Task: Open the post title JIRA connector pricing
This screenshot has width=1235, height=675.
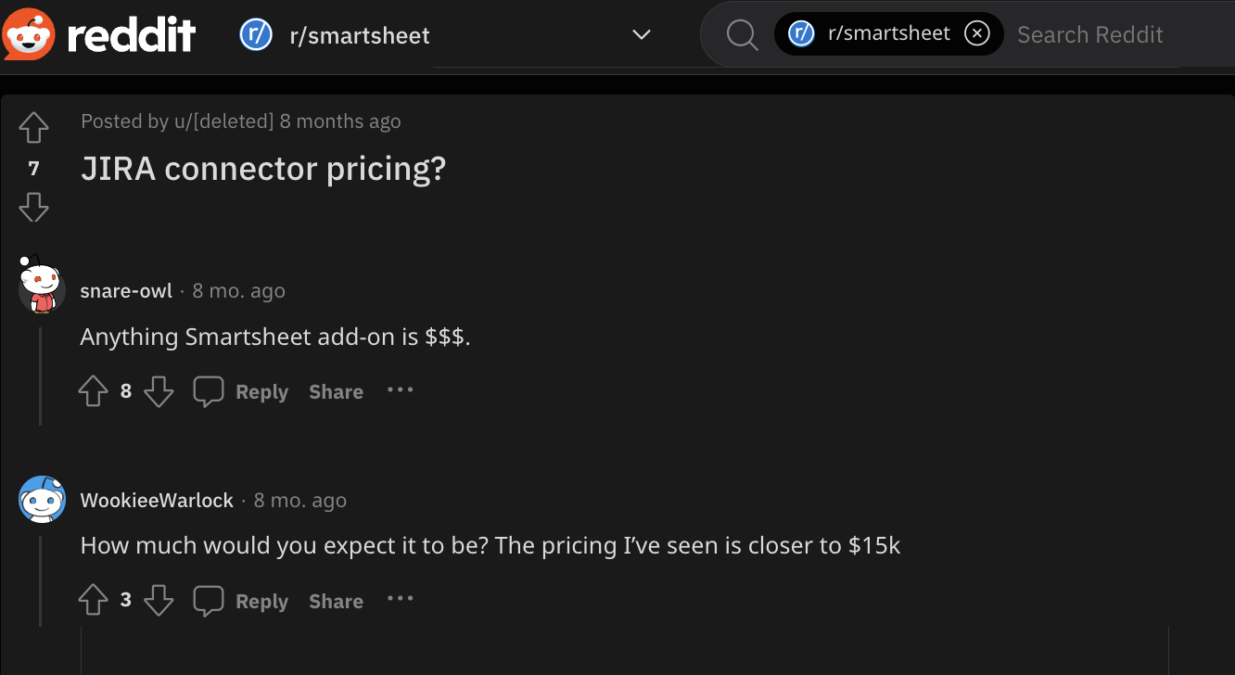Action: tap(262, 169)
